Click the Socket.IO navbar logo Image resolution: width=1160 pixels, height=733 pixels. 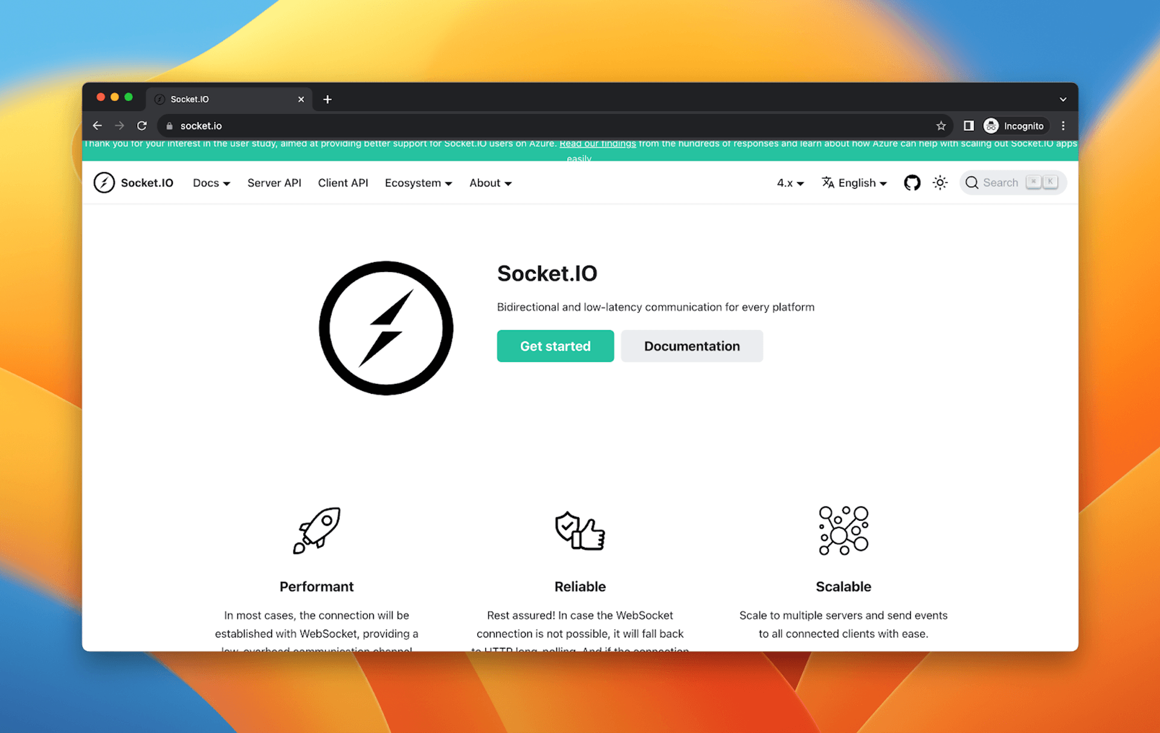[134, 182]
